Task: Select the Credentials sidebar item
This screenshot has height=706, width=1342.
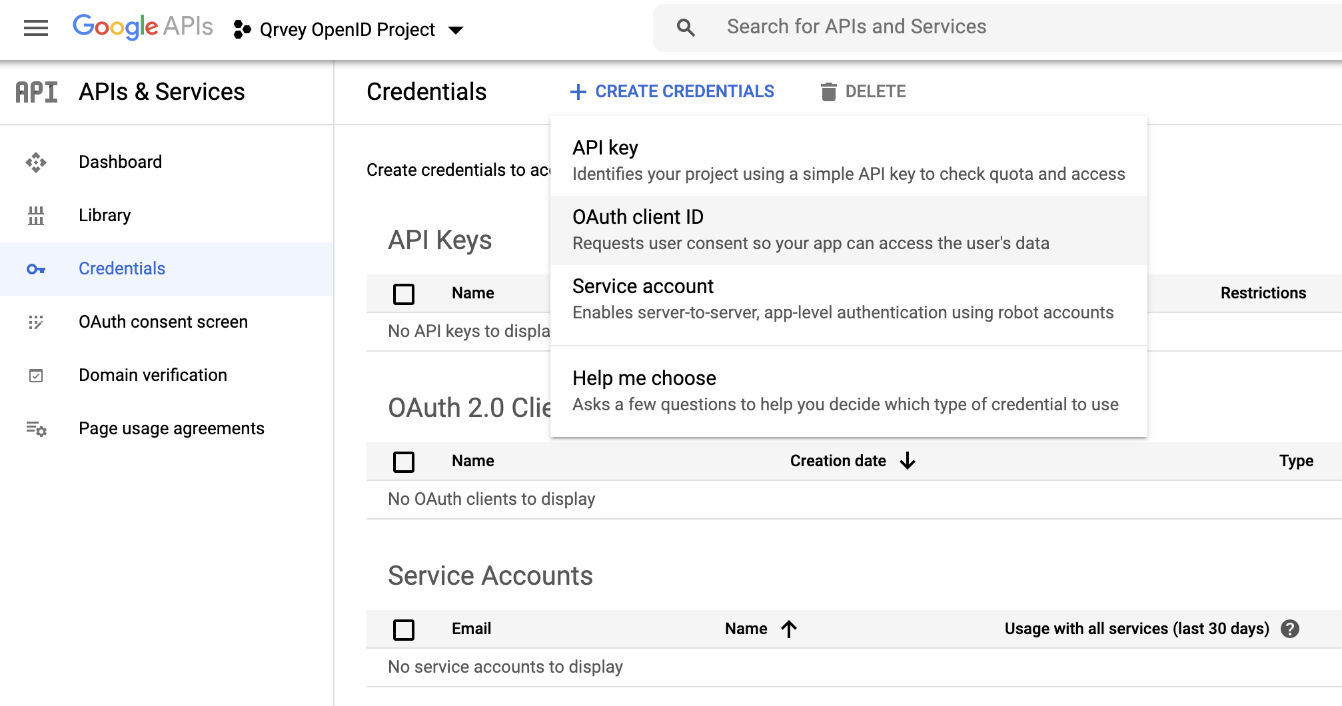Action: coord(167,268)
